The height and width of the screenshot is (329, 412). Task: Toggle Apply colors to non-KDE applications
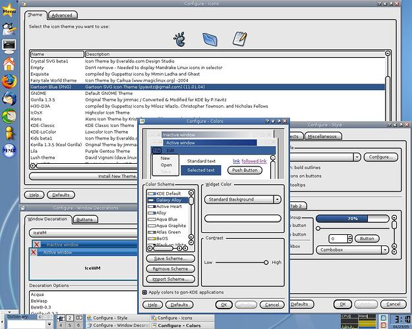[x=144, y=292]
